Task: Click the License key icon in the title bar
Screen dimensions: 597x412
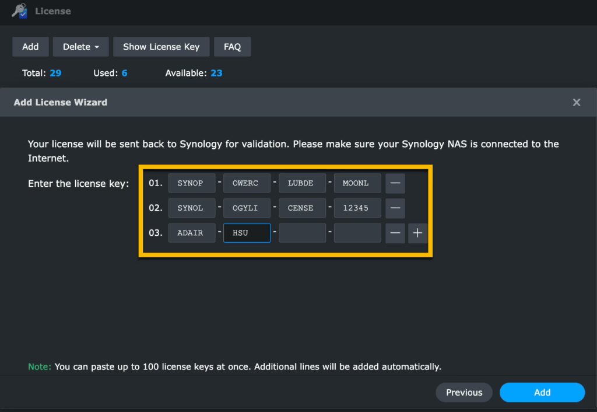Action: point(19,11)
